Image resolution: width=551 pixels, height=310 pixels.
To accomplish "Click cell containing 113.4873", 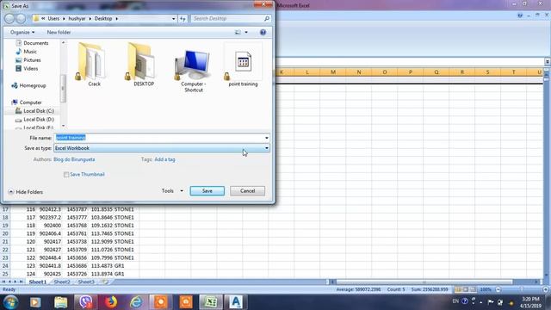I will point(102,266).
